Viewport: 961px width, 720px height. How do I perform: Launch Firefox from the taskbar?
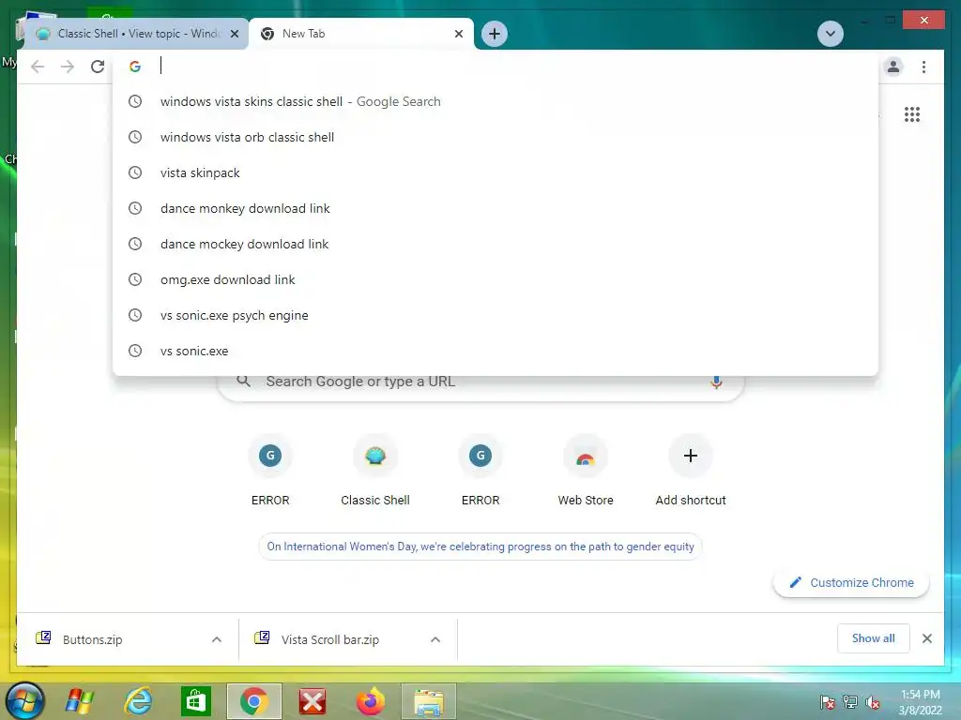coord(371,701)
